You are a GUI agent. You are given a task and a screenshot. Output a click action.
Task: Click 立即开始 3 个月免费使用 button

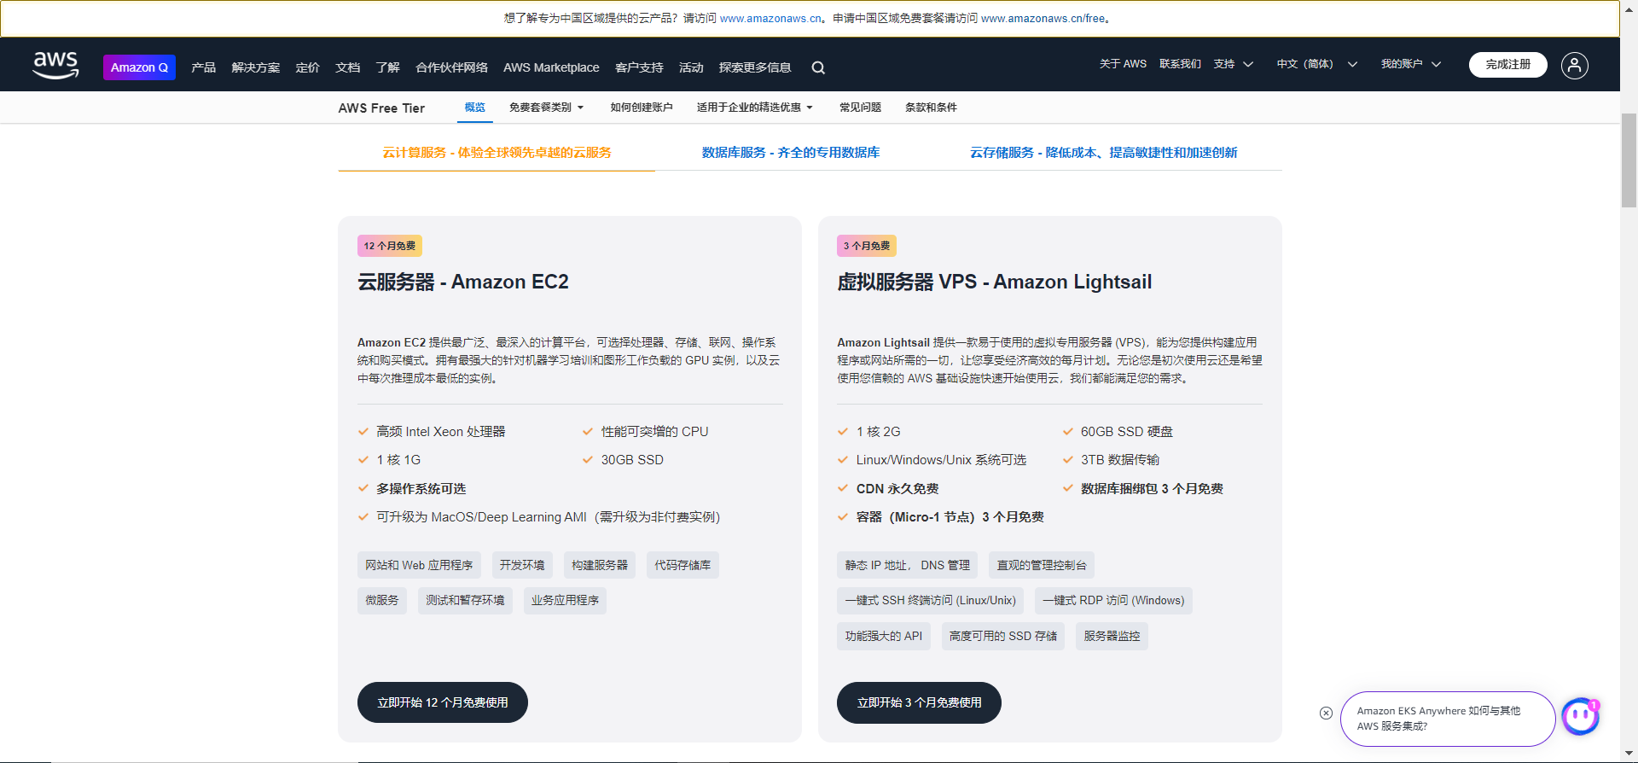click(919, 702)
